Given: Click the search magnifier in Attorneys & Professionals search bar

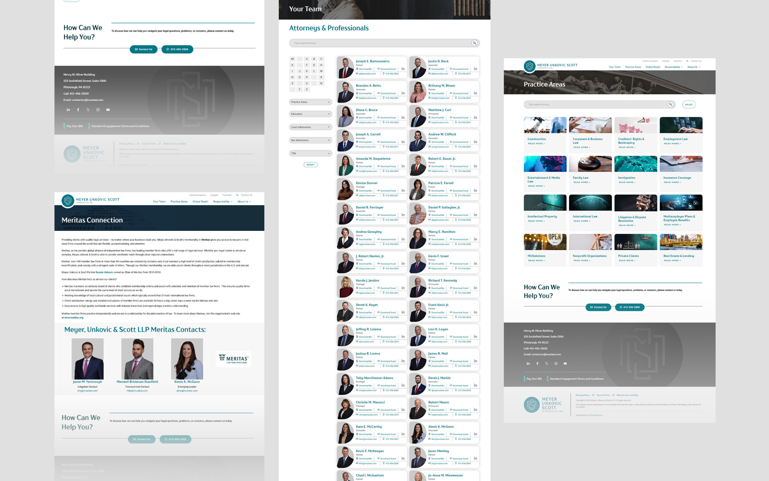Looking at the screenshot, I should pos(474,43).
